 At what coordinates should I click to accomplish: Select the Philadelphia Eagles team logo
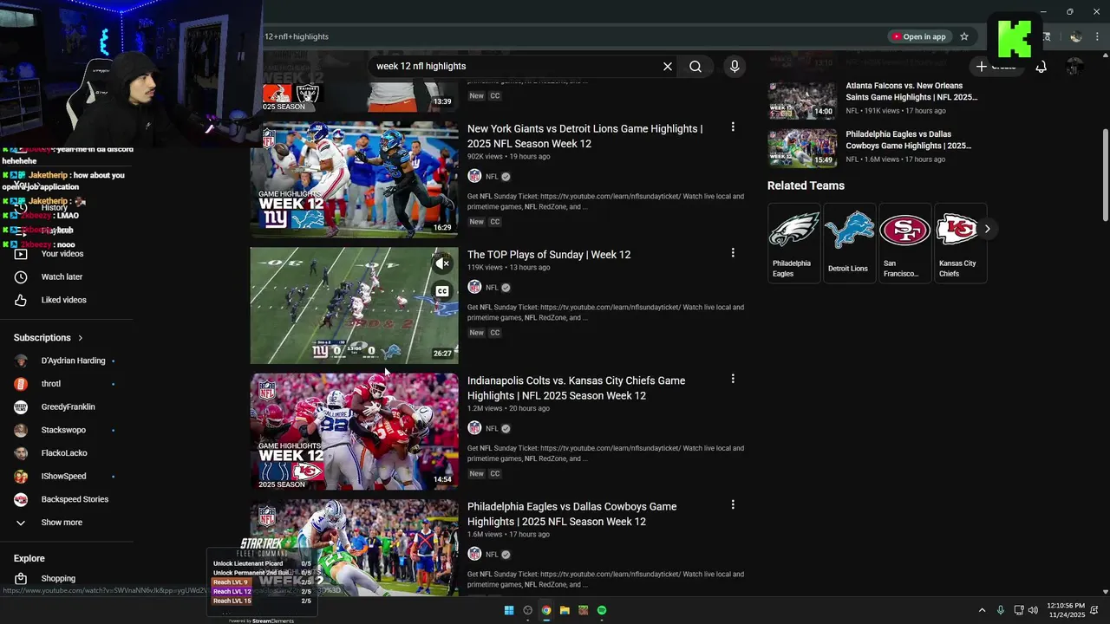794,231
